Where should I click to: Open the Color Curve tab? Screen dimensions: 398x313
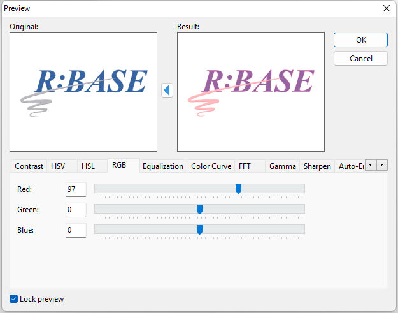coord(211,166)
